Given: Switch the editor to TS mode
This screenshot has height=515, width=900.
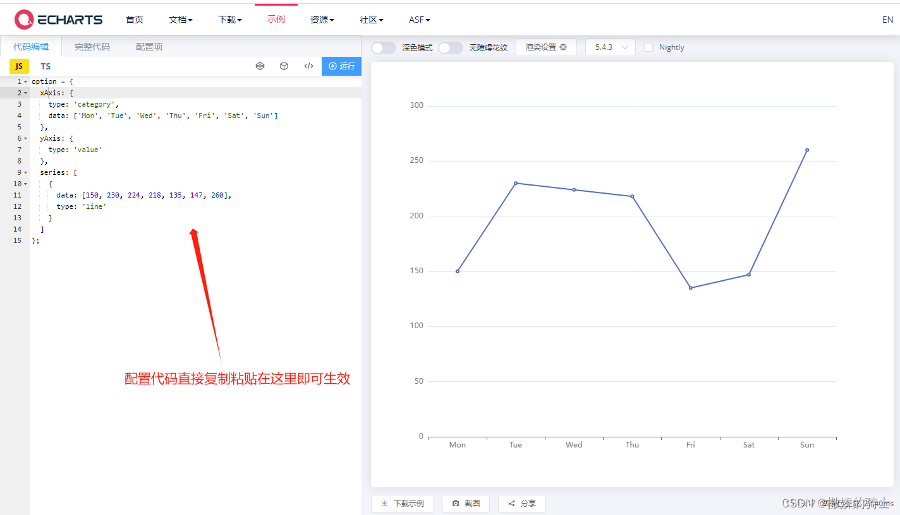Looking at the screenshot, I should click(x=46, y=66).
